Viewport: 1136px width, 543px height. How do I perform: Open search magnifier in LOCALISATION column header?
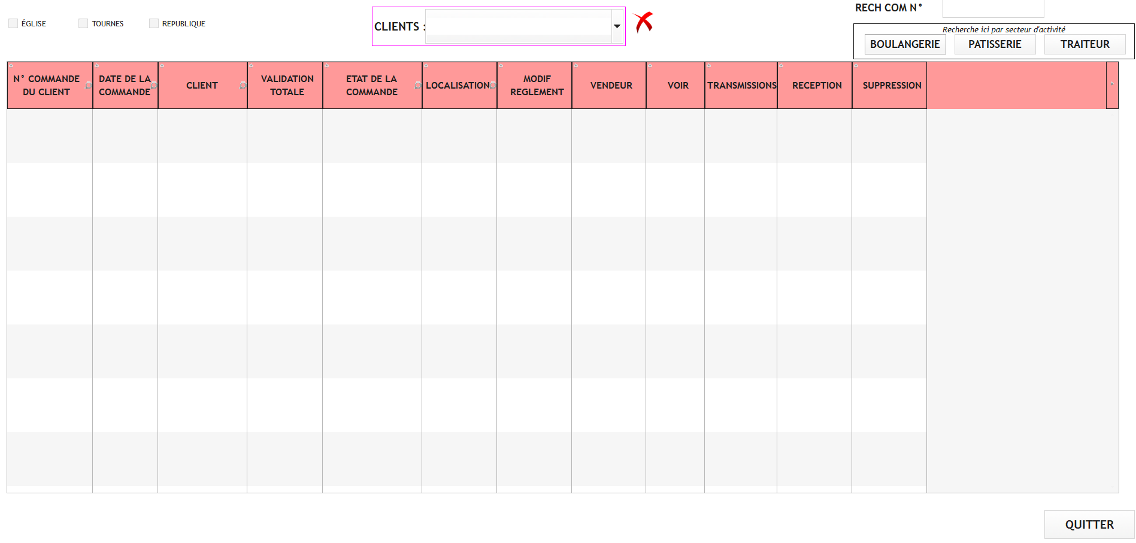click(x=492, y=86)
